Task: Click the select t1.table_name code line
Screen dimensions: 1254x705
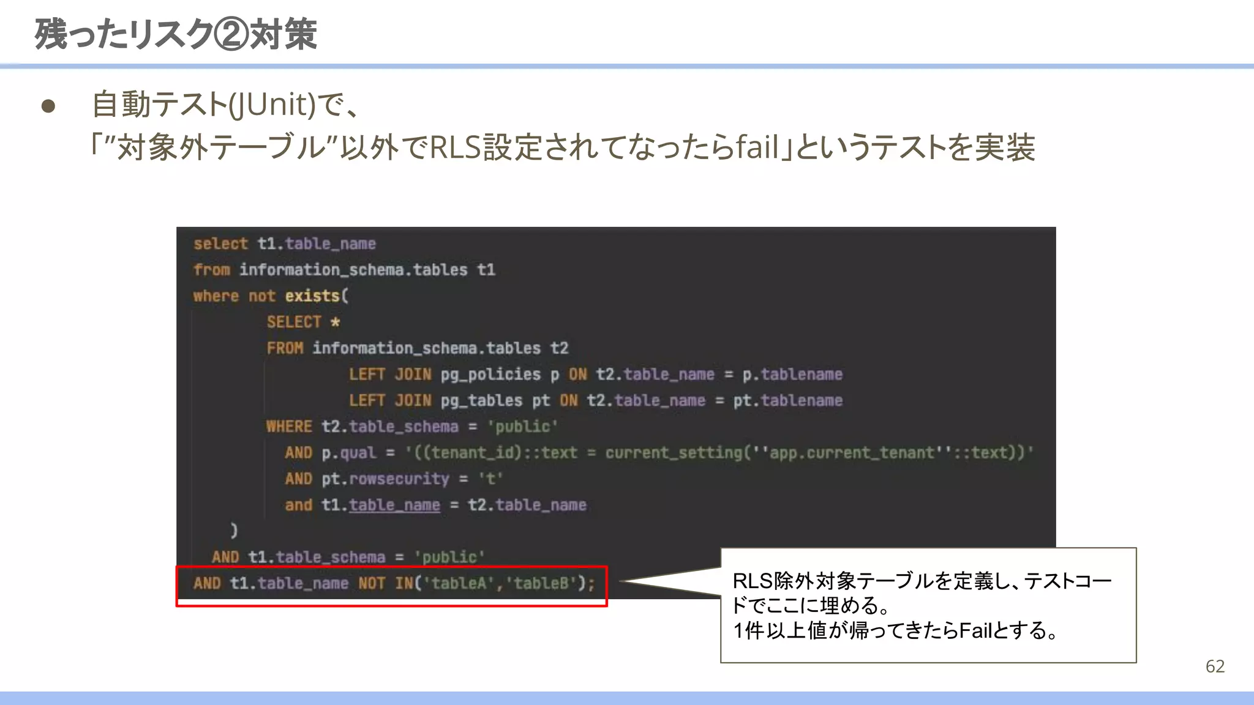Action: (x=284, y=244)
